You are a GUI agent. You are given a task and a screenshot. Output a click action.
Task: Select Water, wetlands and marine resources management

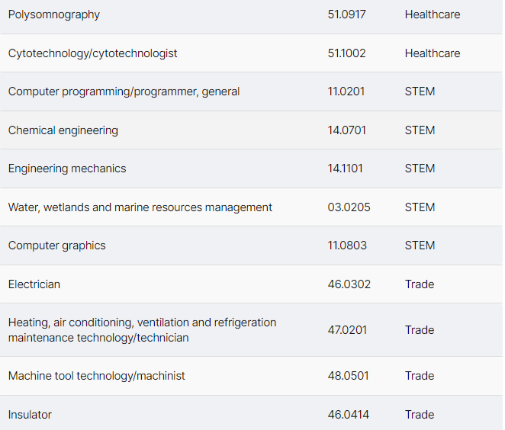pos(140,207)
